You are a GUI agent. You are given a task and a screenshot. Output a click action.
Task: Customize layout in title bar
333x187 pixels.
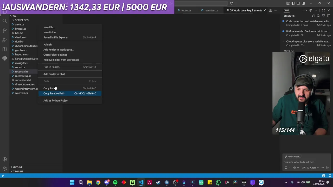[x=288, y=3]
